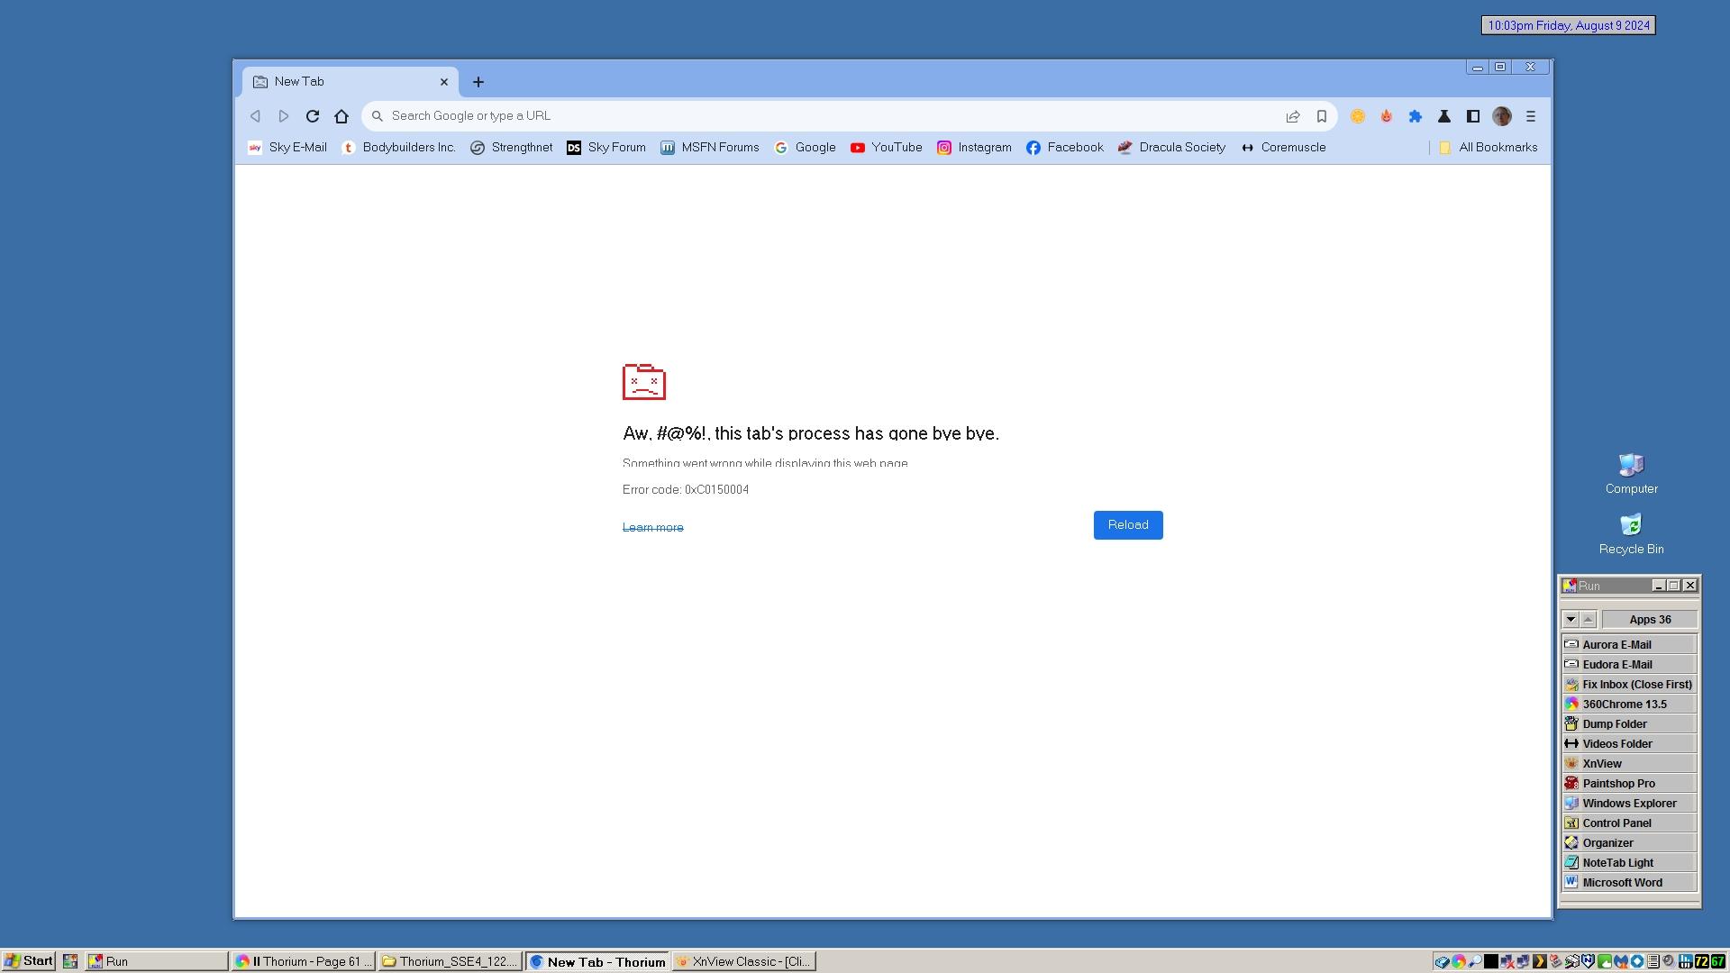Screen dimensions: 1730x973
Task: Open the user profile avatar
Action: (1502, 116)
